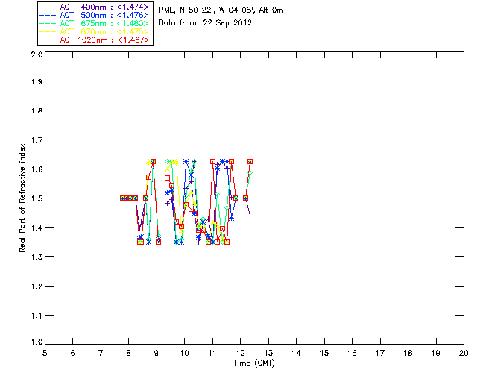This screenshot has height=382, width=477.
Task: Click the 1.0 tick label on y-axis
Action: (36, 342)
